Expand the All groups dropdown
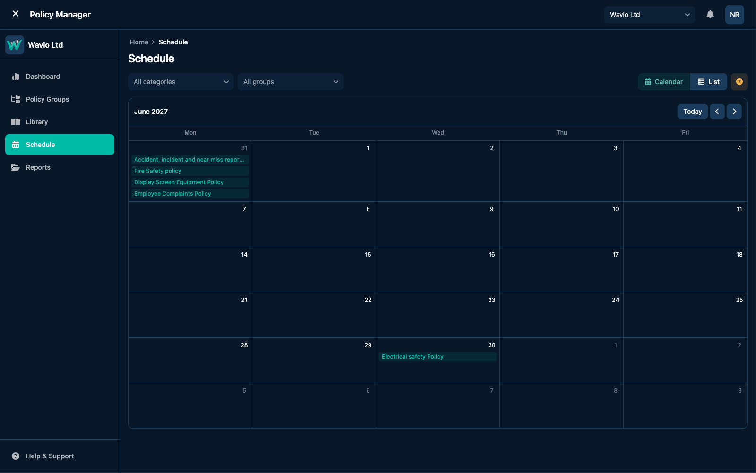This screenshot has width=756, height=473. point(291,82)
